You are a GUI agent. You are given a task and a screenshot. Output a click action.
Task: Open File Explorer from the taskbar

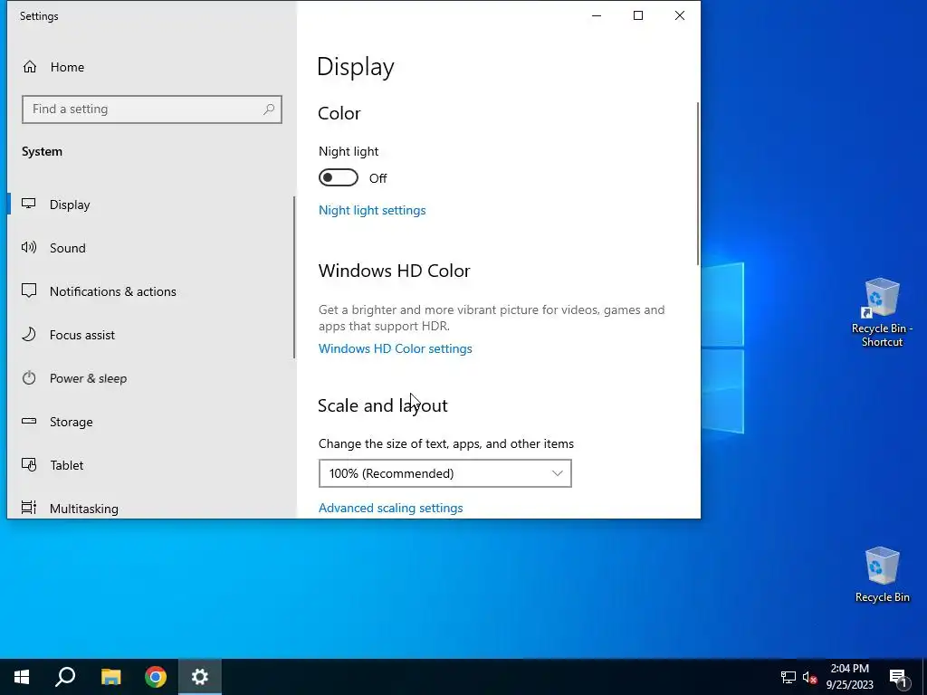110,677
